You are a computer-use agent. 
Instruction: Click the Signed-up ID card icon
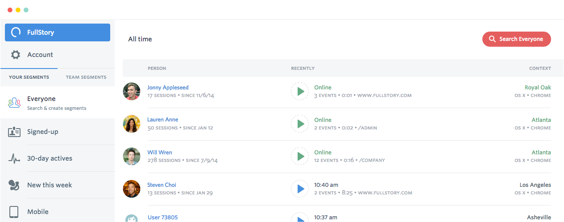click(x=14, y=132)
